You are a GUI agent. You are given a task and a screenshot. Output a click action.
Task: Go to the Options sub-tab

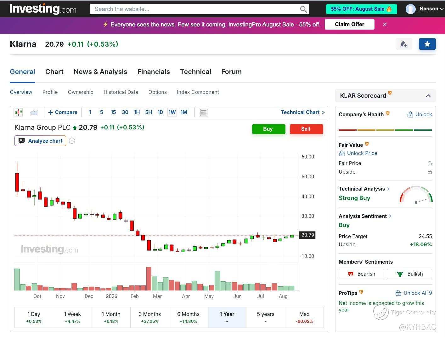click(x=158, y=92)
